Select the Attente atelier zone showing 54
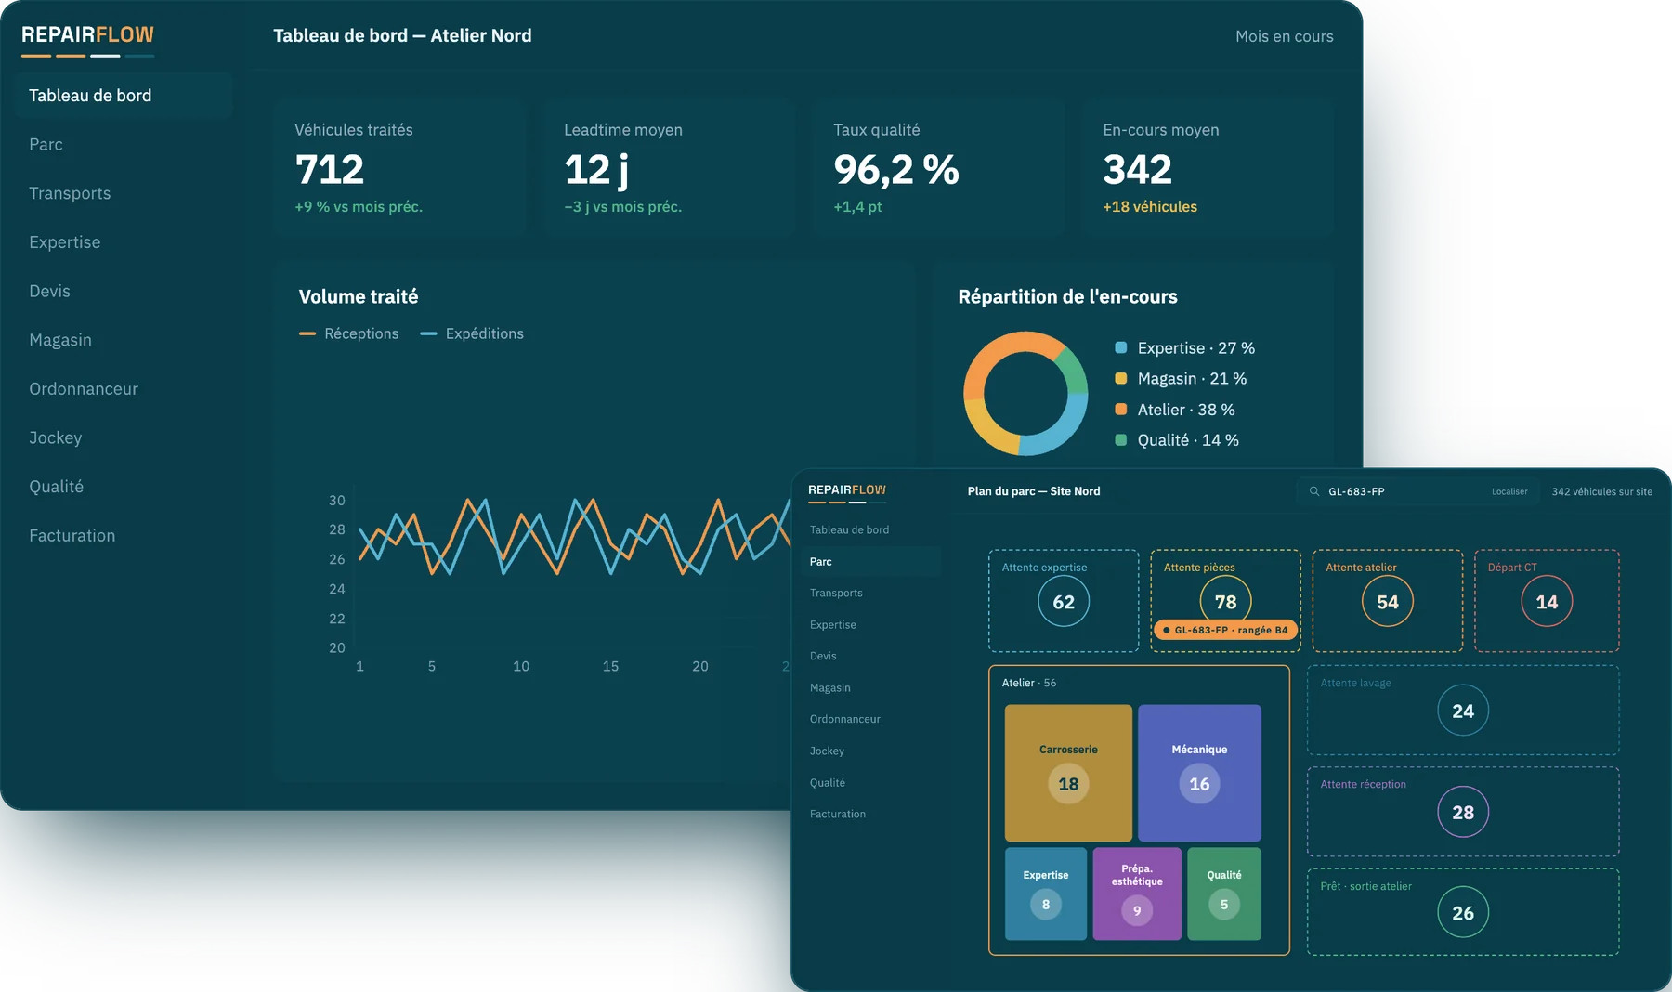The image size is (1672, 992). click(1388, 601)
